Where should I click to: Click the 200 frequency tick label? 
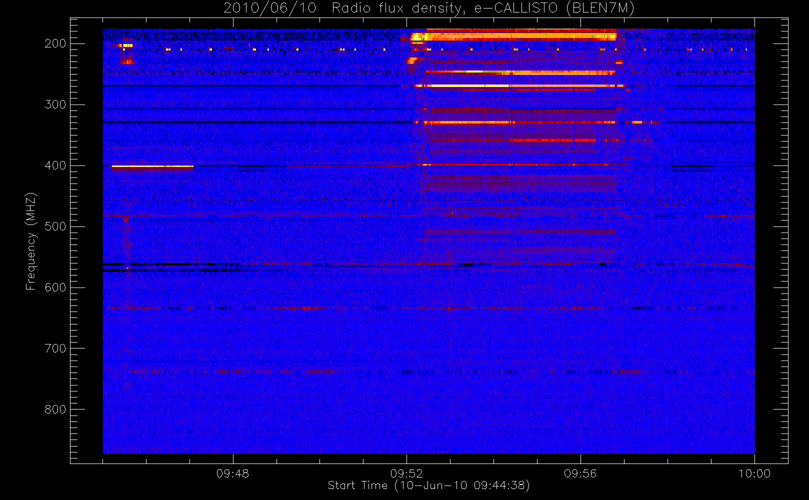click(55, 43)
